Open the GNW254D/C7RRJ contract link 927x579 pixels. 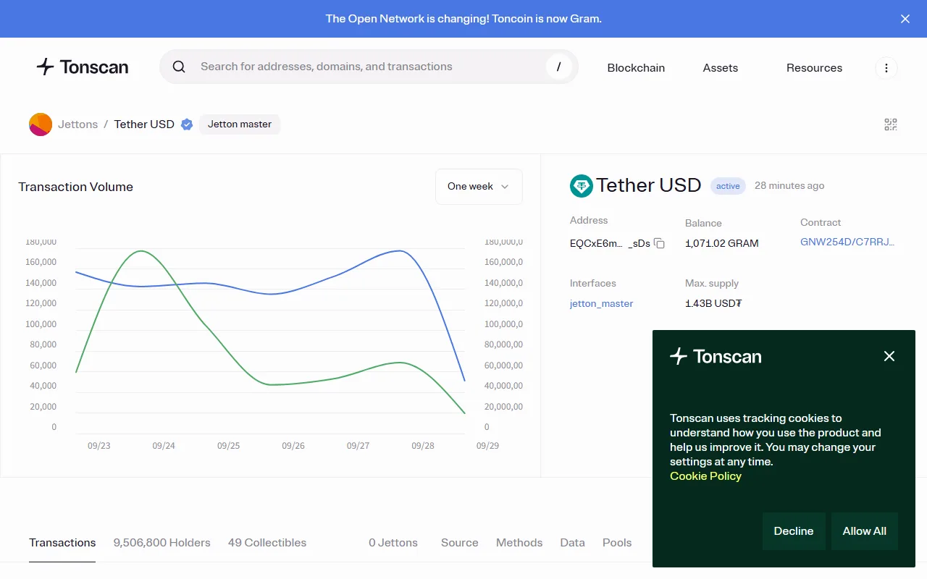click(847, 242)
